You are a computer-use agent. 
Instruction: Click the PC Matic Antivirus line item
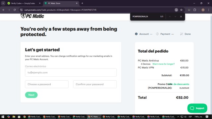[148, 60]
